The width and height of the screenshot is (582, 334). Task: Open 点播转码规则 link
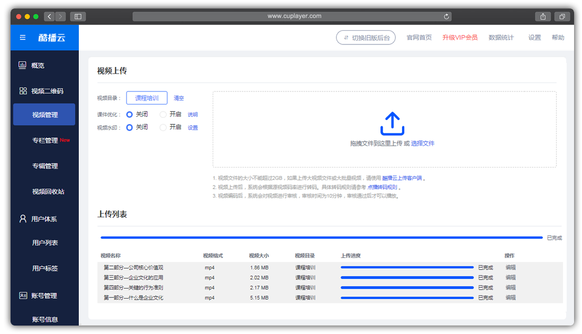(x=383, y=187)
